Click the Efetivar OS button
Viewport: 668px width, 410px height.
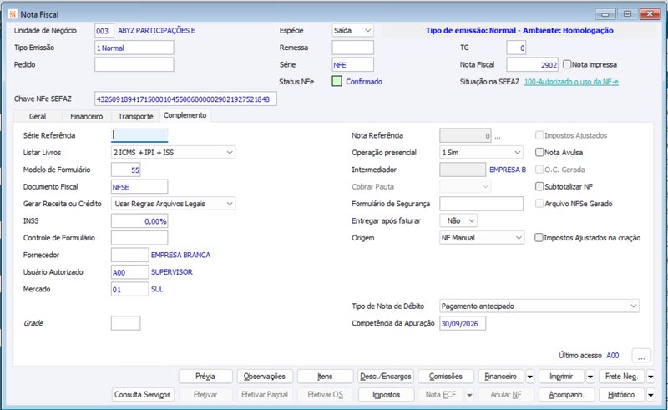click(x=325, y=395)
